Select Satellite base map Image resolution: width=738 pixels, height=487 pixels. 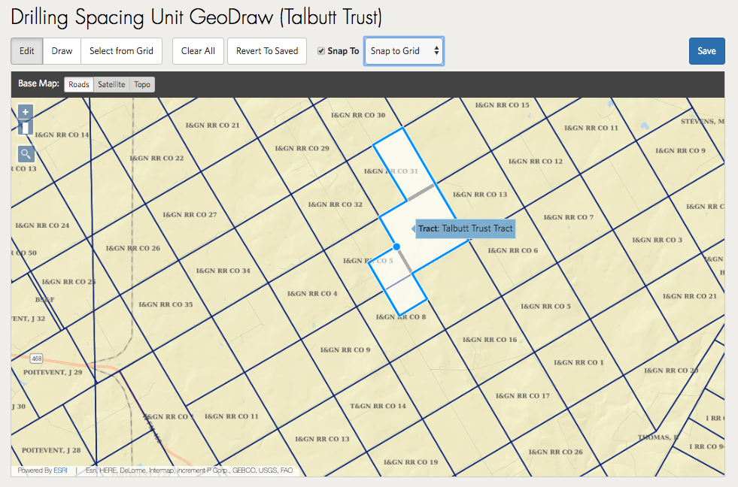pyautogui.click(x=111, y=85)
